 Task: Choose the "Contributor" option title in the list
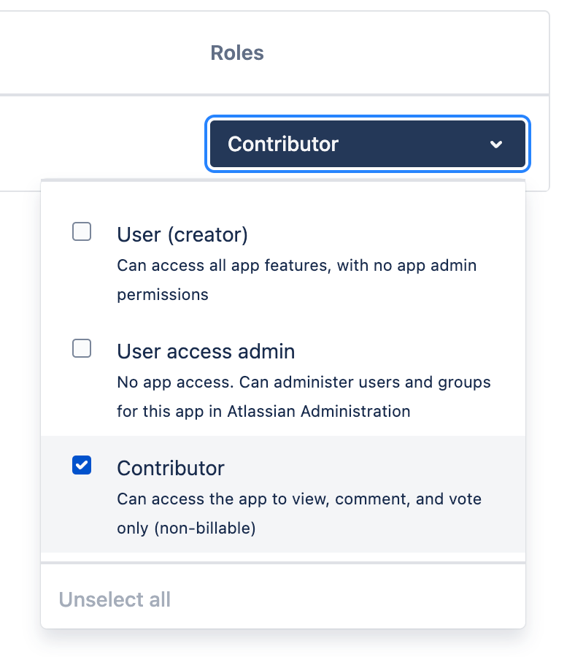click(x=171, y=468)
